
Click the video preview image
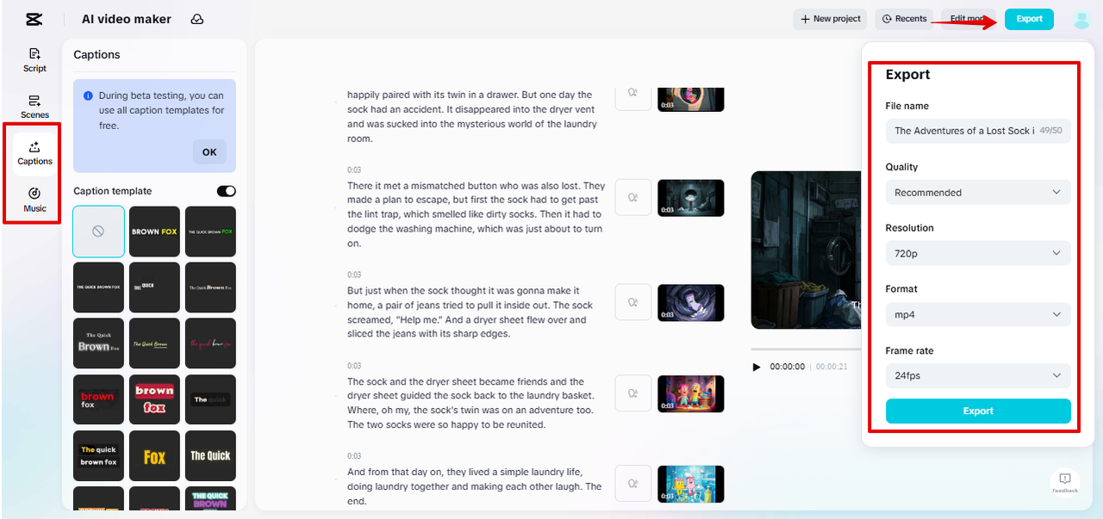point(806,250)
